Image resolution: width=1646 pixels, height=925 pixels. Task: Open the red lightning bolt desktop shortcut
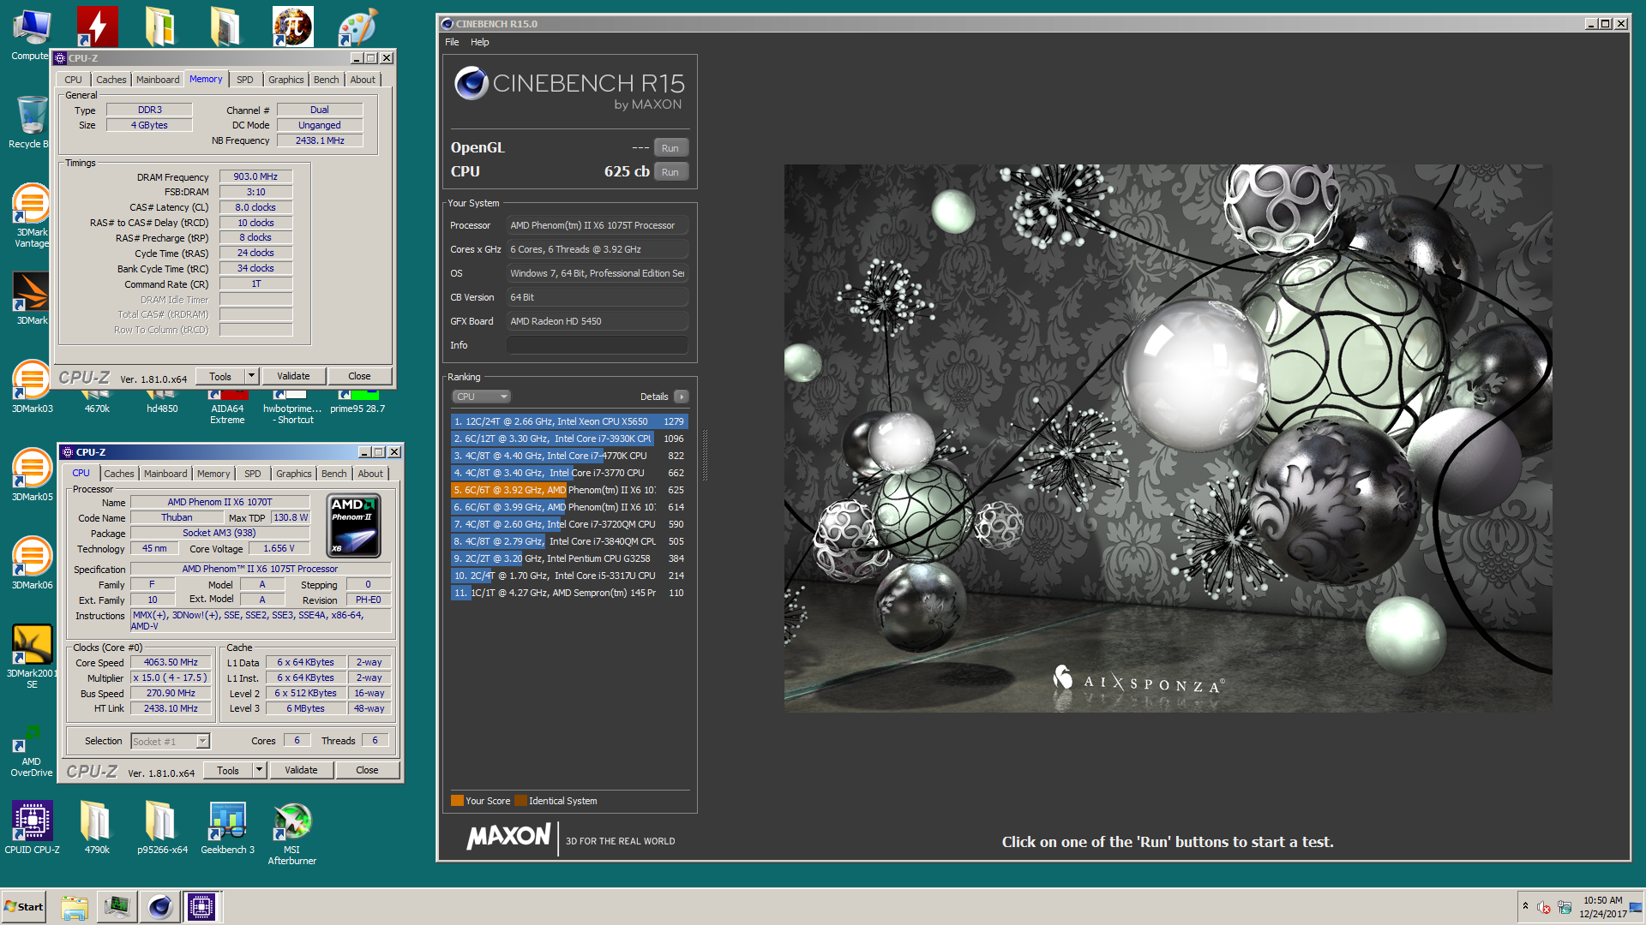pyautogui.click(x=97, y=26)
